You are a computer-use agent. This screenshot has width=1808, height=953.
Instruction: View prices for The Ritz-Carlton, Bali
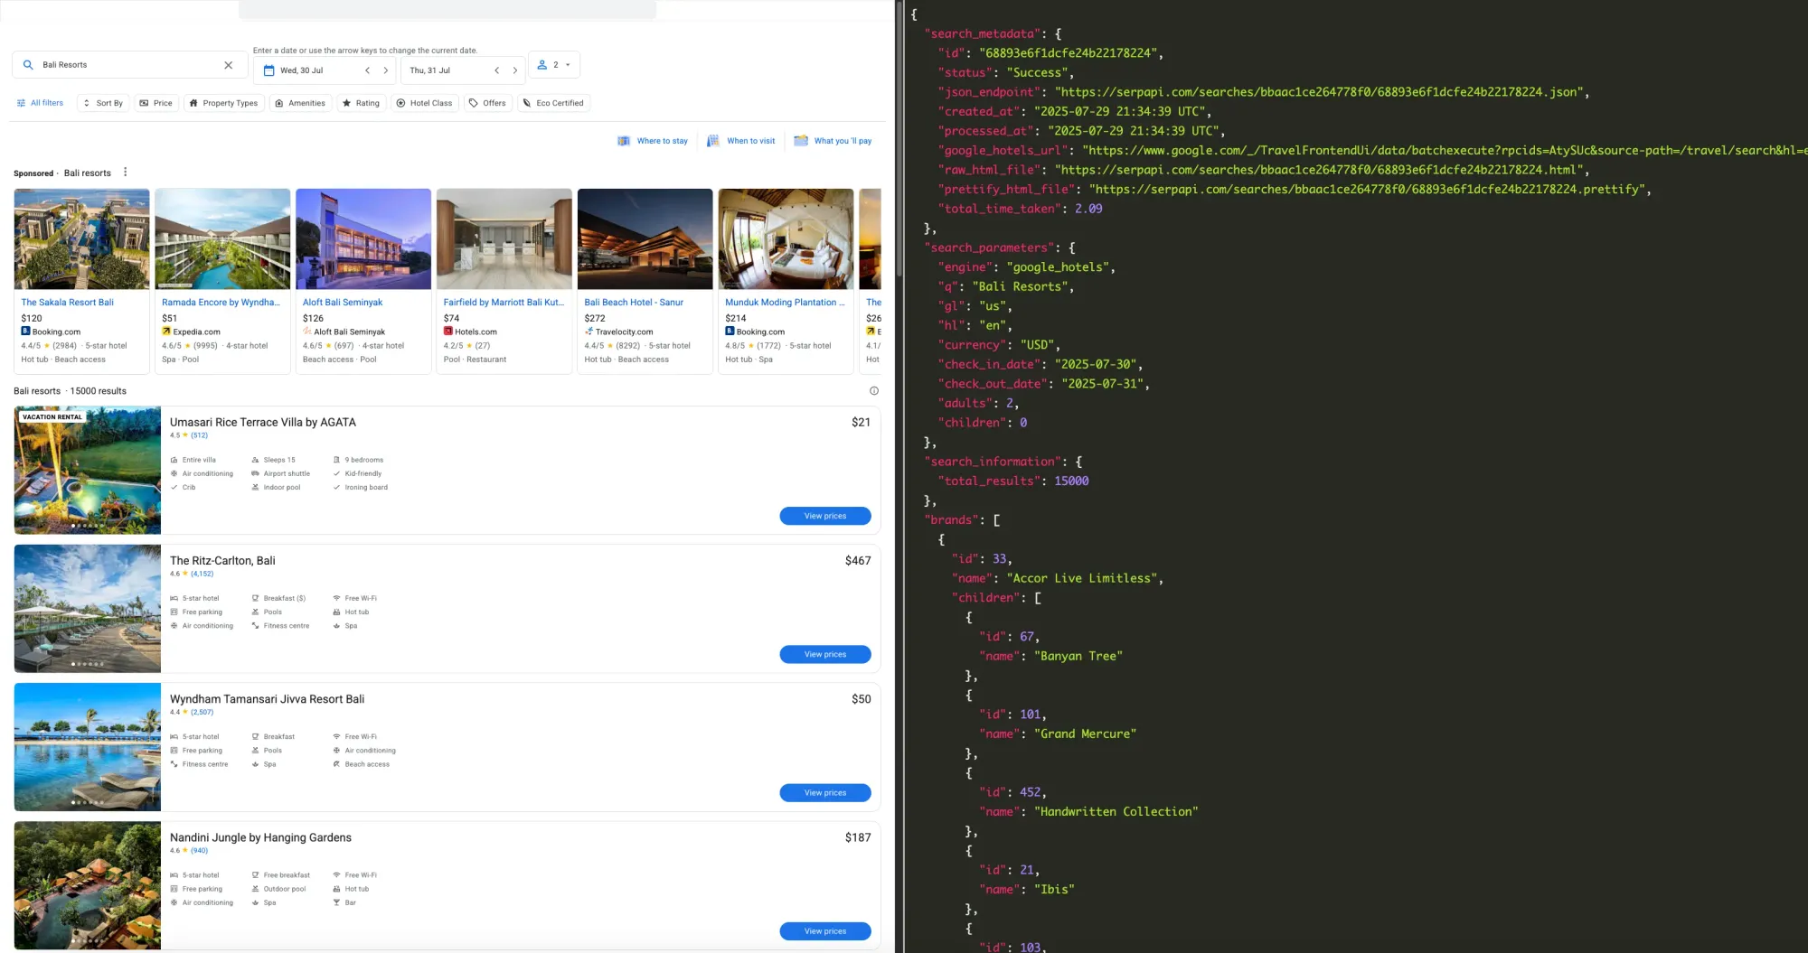point(825,654)
